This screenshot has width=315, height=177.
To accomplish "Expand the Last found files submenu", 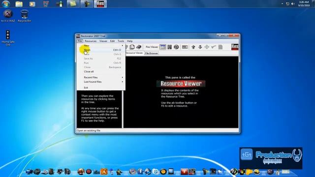I will coord(101,82).
